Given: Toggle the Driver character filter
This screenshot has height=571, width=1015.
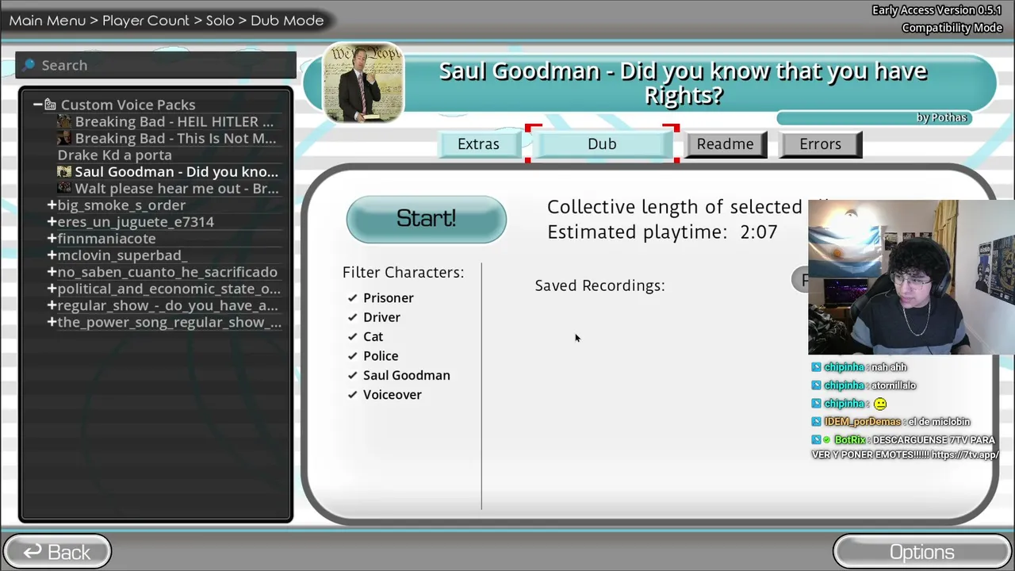Looking at the screenshot, I should 352,317.
